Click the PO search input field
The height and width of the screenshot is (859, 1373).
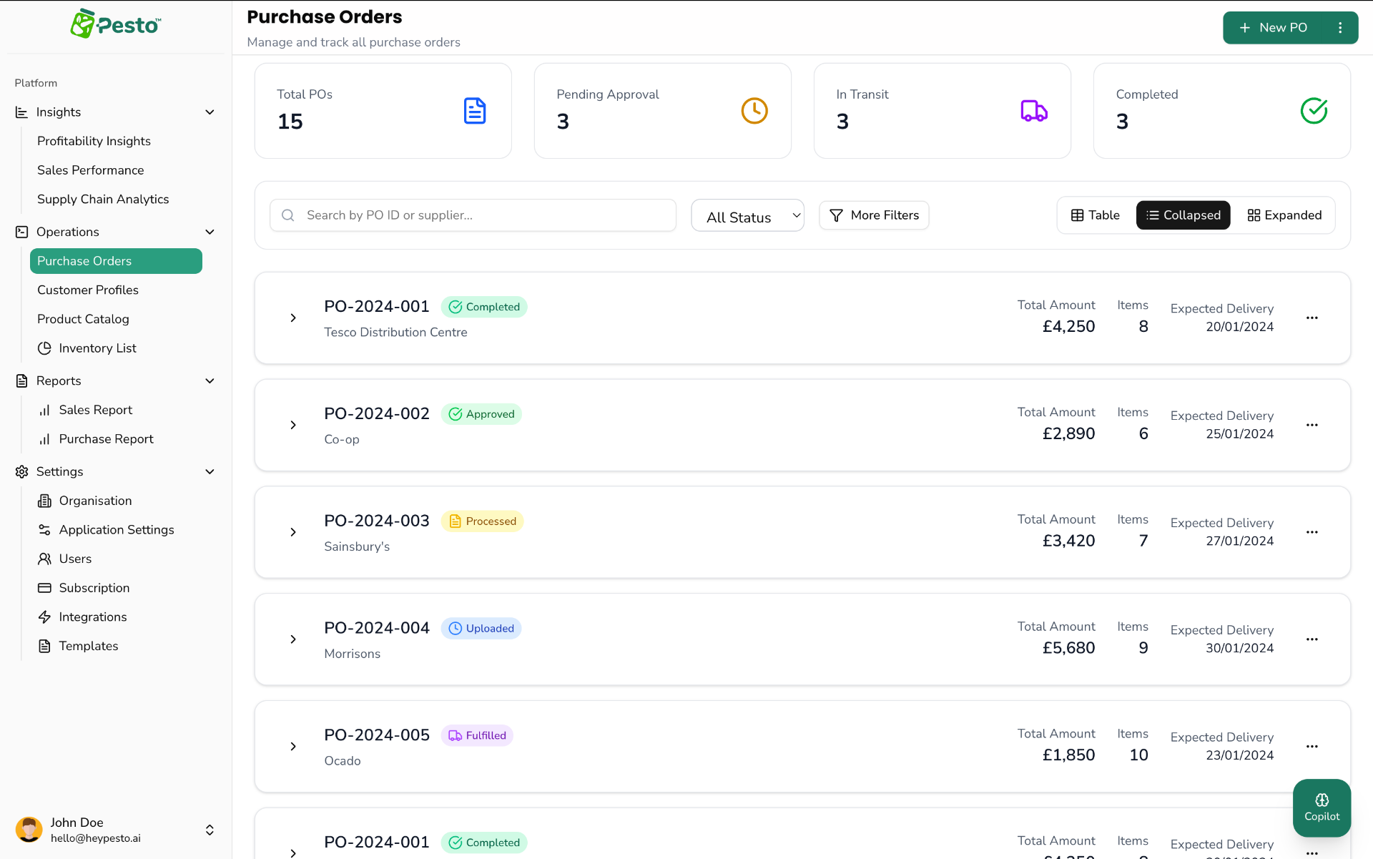coord(472,215)
